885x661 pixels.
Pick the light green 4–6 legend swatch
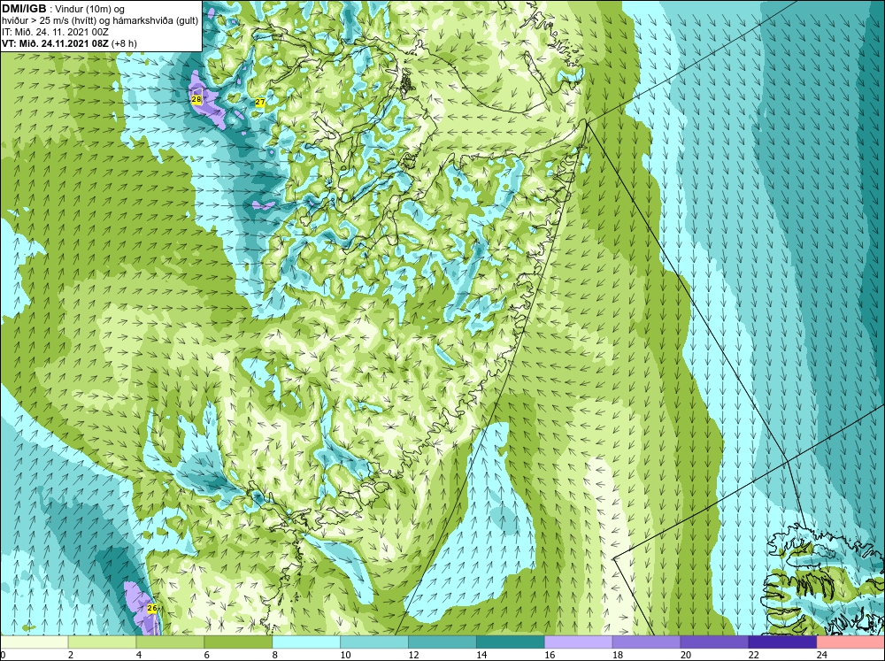click(x=170, y=642)
